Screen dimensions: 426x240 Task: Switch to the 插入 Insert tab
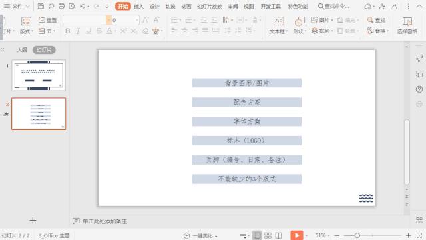tap(138, 6)
